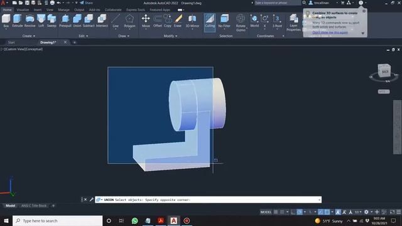Run the Intersect tool
The image size is (402, 226).
pyautogui.click(x=102, y=21)
